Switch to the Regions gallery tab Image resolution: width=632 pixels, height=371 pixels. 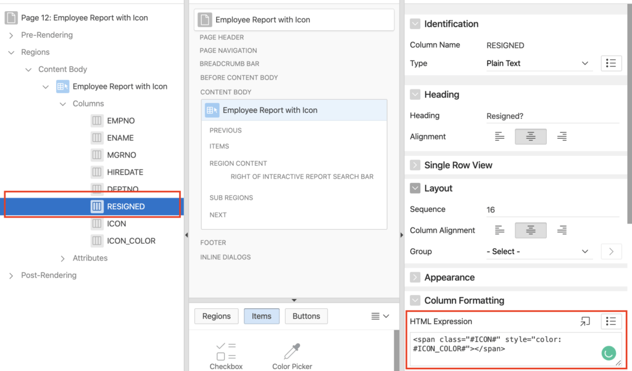217,316
